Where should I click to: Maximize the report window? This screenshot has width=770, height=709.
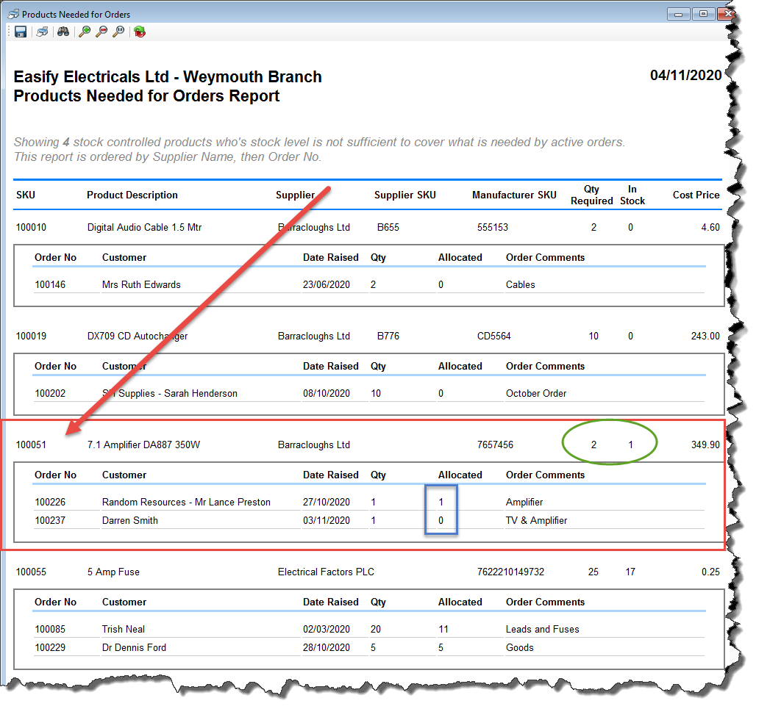(703, 13)
